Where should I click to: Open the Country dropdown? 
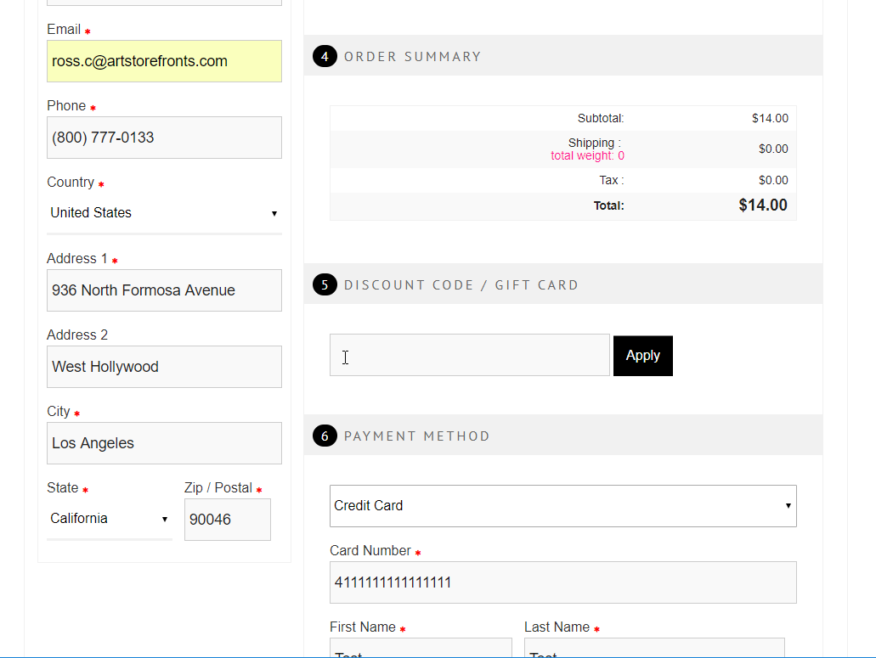click(164, 213)
